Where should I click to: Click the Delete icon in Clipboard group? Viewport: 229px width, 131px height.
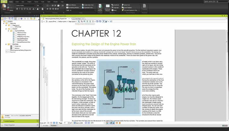8,10
